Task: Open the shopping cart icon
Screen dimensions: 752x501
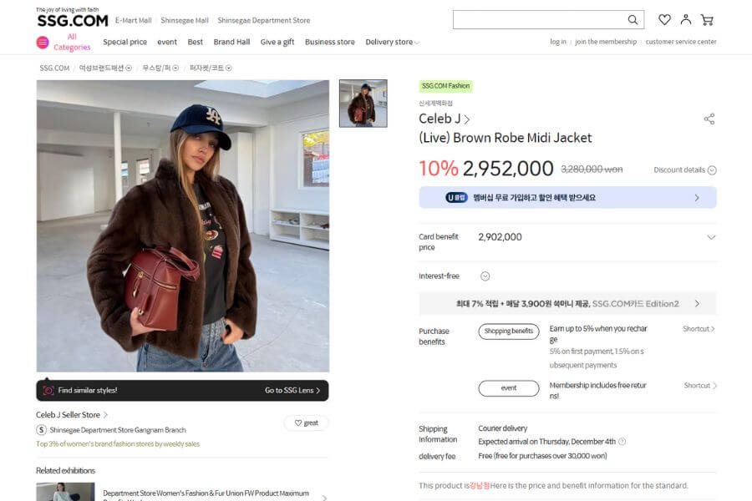Action: [x=707, y=20]
